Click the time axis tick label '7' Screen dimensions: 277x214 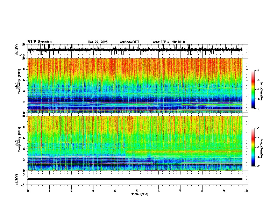180,191
